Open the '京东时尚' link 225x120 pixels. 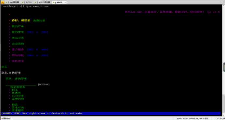coord(18,107)
